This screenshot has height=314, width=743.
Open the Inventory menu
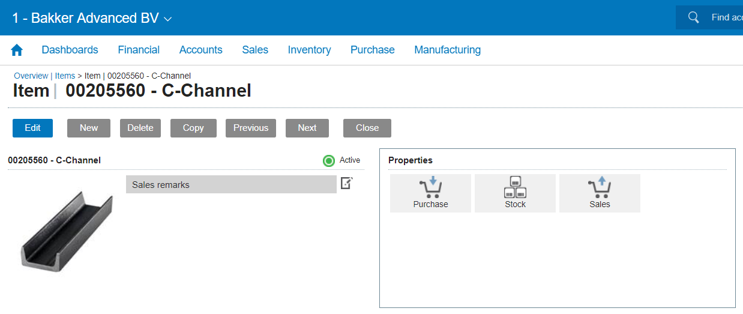309,50
